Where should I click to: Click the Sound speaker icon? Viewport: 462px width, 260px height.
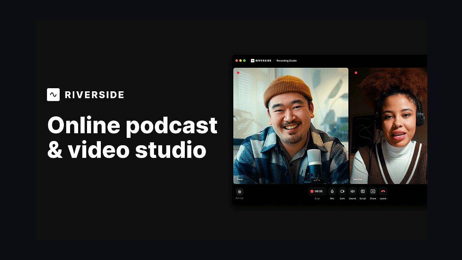pyautogui.click(x=352, y=191)
